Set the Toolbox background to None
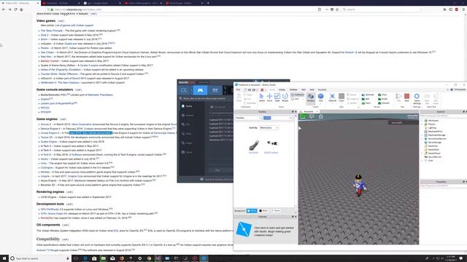467x262 pixels. pyautogui.click(x=276, y=210)
